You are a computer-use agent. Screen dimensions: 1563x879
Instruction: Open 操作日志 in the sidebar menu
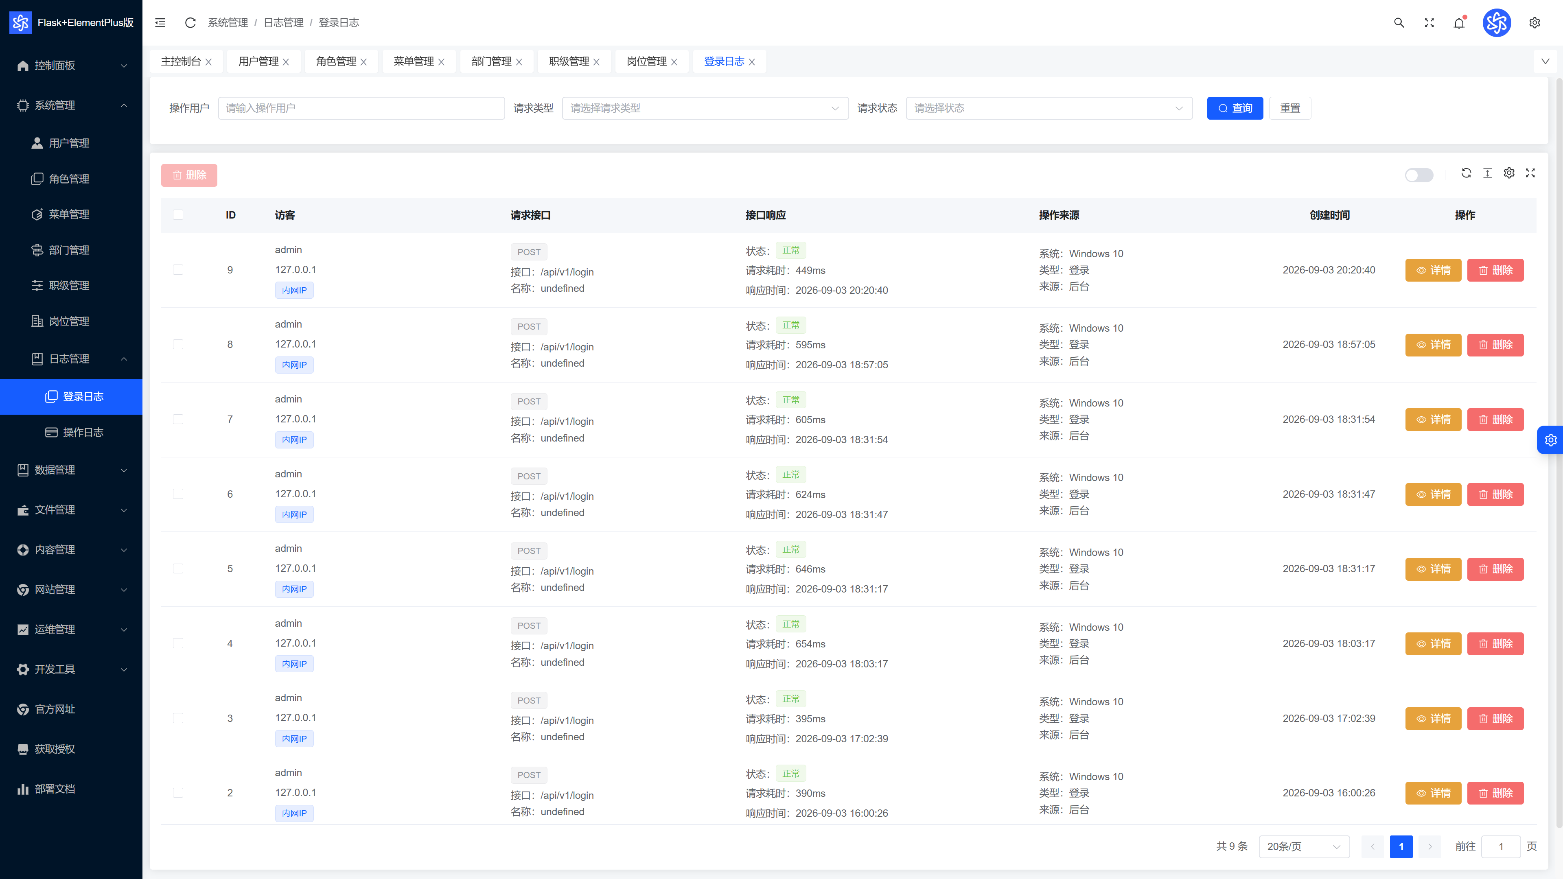click(83, 432)
